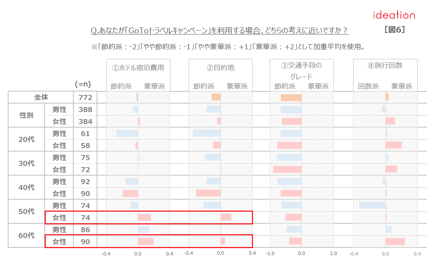Click the 豪華派 label under ②目的地
Screen dimensions: 439x271
pyautogui.click(x=237, y=86)
